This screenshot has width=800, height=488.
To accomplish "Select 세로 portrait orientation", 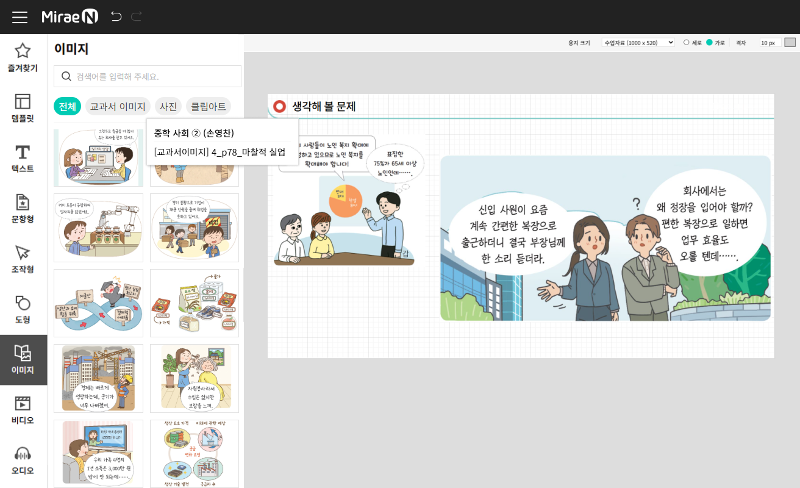I will click(687, 43).
